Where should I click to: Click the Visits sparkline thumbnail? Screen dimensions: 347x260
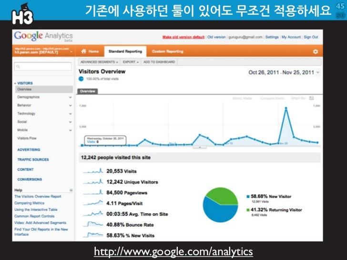(93, 171)
